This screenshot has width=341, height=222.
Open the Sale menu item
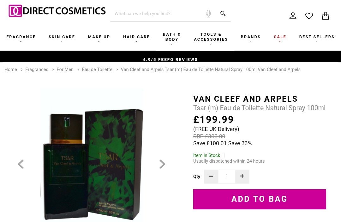click(x=280, y=38)
